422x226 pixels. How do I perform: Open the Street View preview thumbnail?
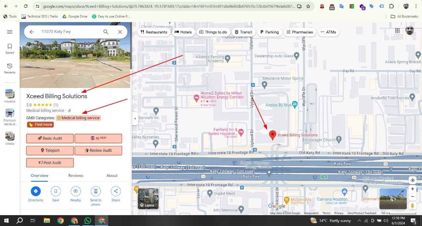[x=393, y=199]
